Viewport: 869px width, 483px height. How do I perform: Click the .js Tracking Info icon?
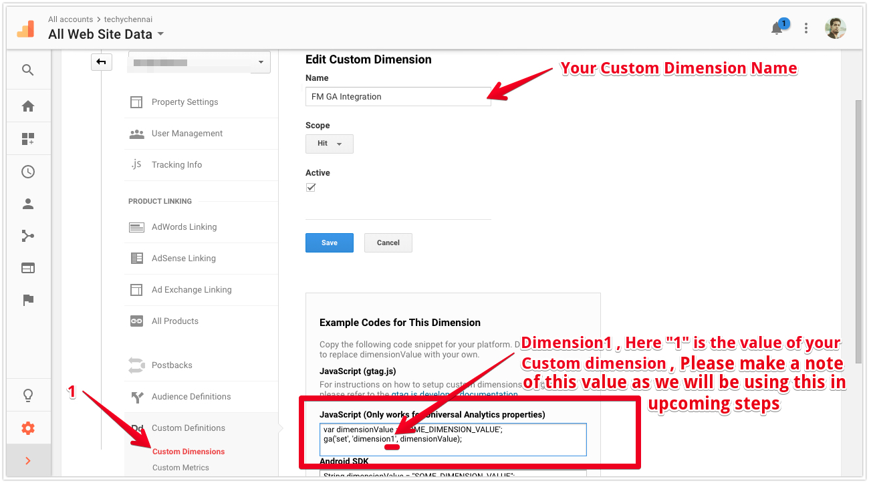point(136,164)
